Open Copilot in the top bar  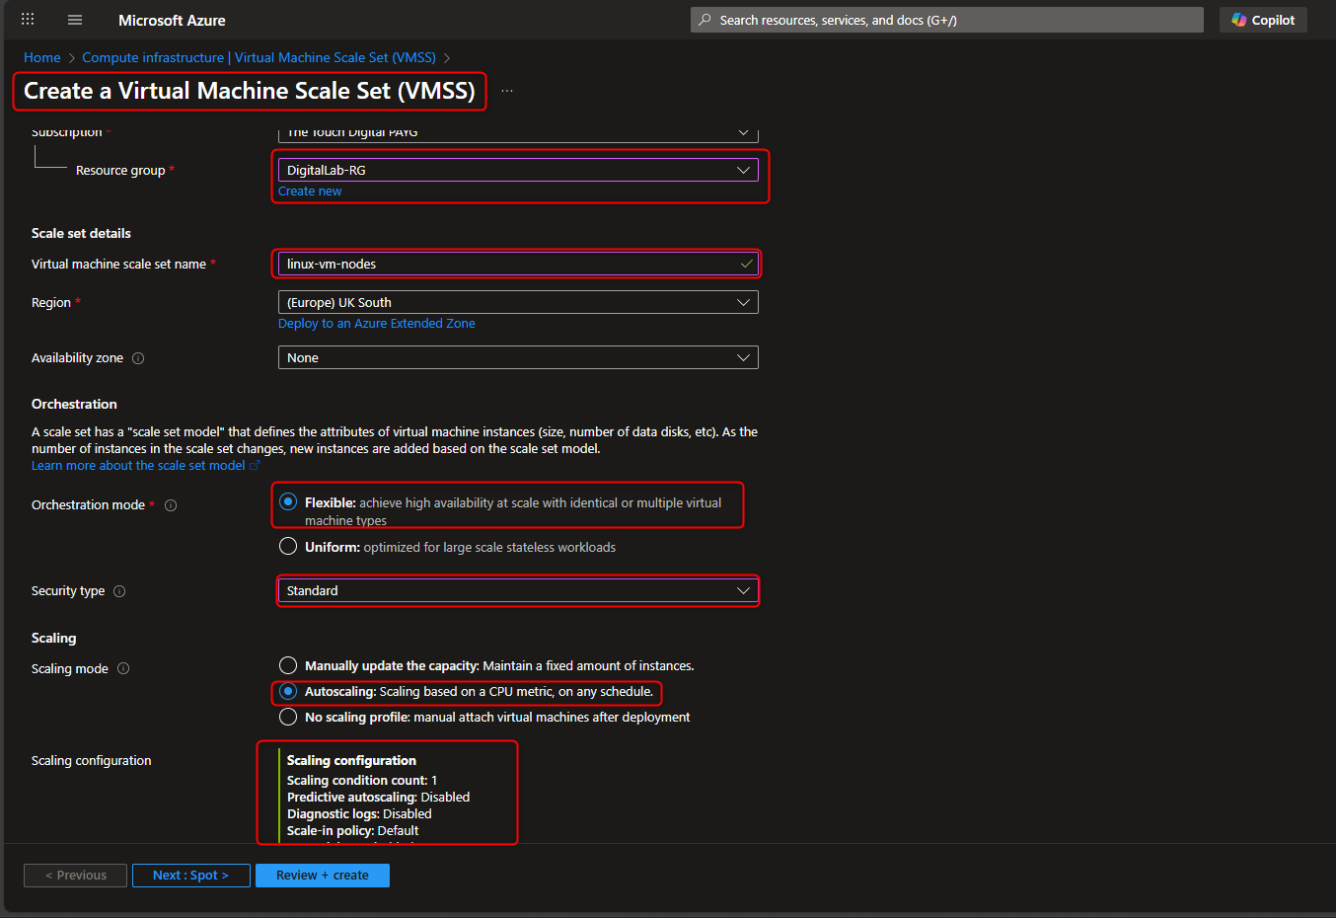pyautogui.click(x=1263, y=19)
